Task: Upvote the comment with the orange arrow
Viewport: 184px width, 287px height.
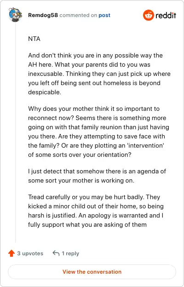Action: pyautogui.click(x=11, y=253)
